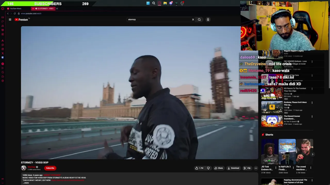Open 'The Discord Gooner Scamdemic...' video

[292, 117]
